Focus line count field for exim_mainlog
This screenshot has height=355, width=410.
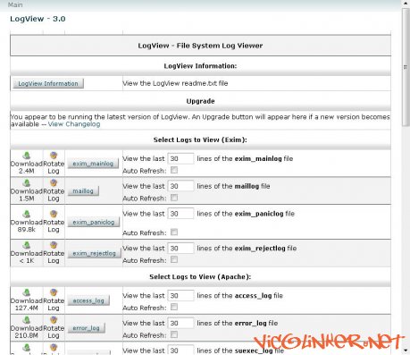(x=180, y=158)
